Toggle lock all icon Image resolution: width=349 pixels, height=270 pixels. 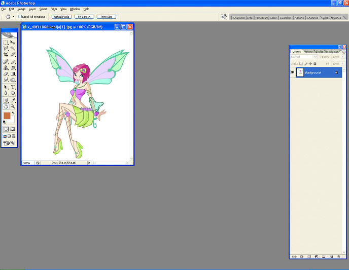pyautogui.click(x=315, y=63)
